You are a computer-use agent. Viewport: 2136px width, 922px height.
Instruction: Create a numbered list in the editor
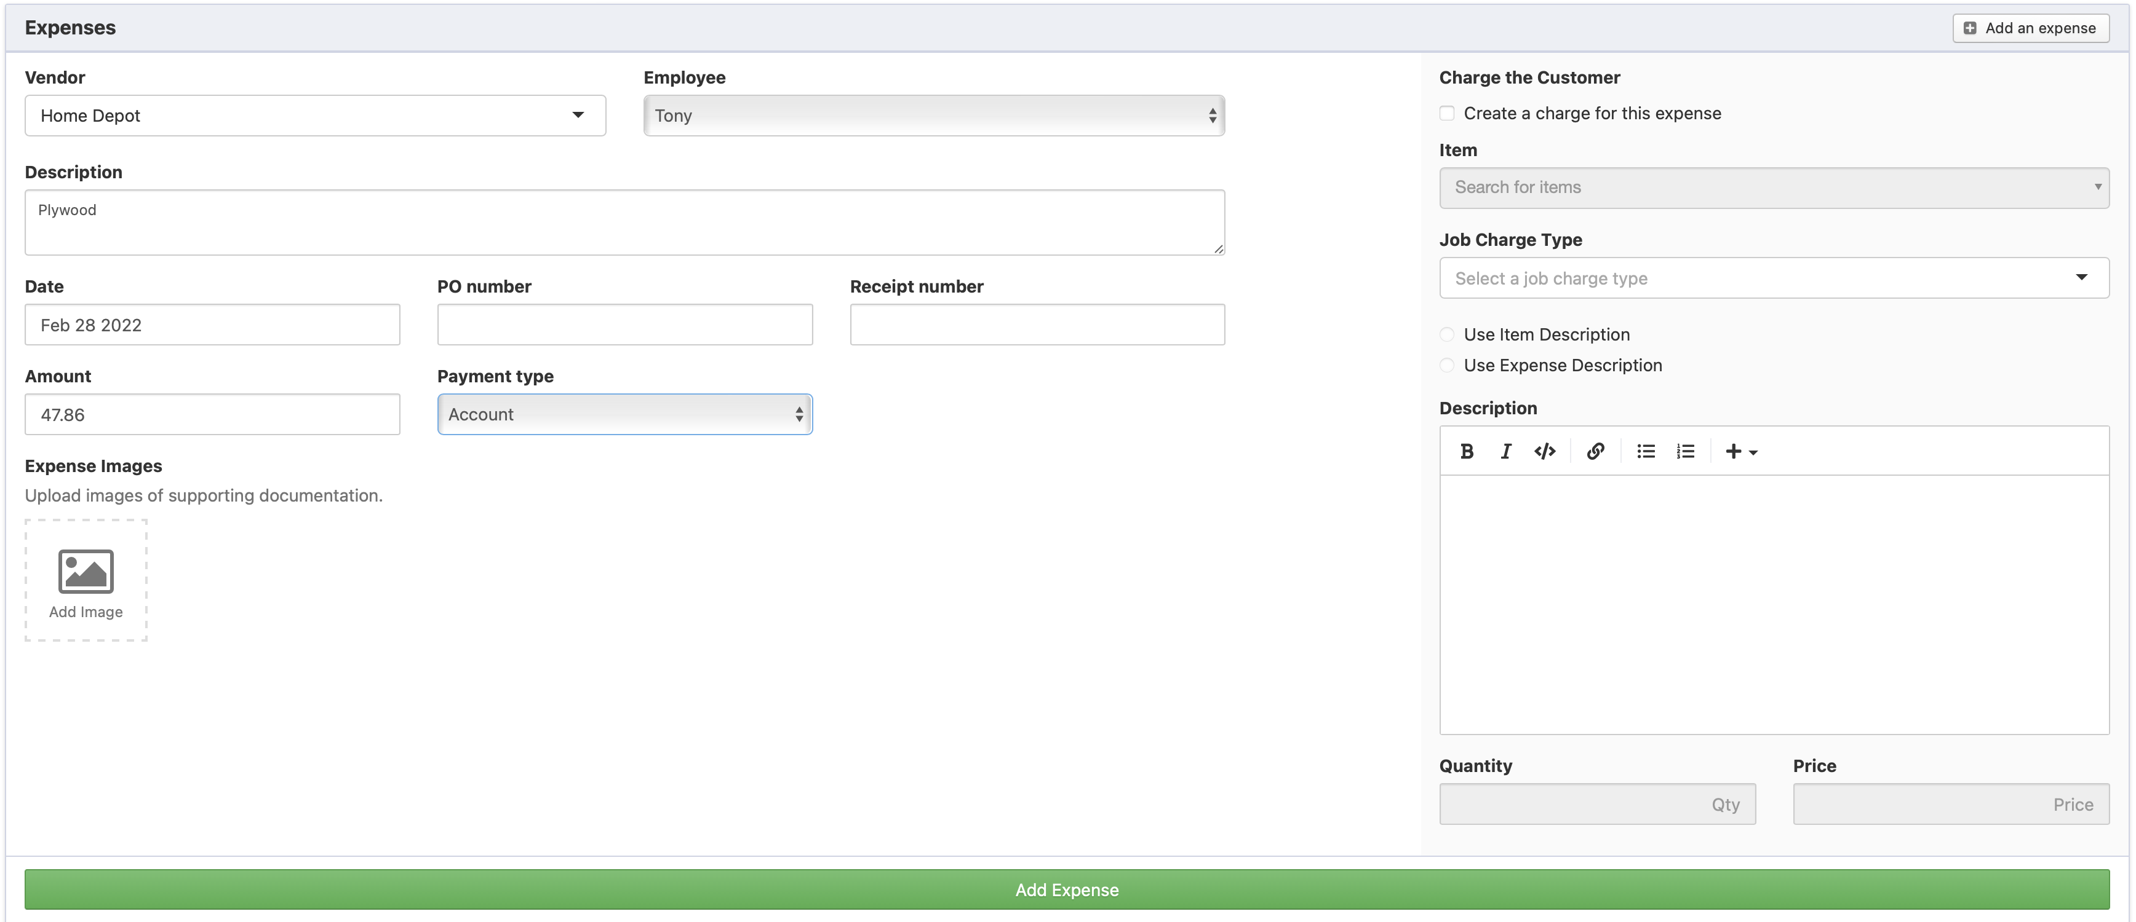click(x=1686, y=452)
